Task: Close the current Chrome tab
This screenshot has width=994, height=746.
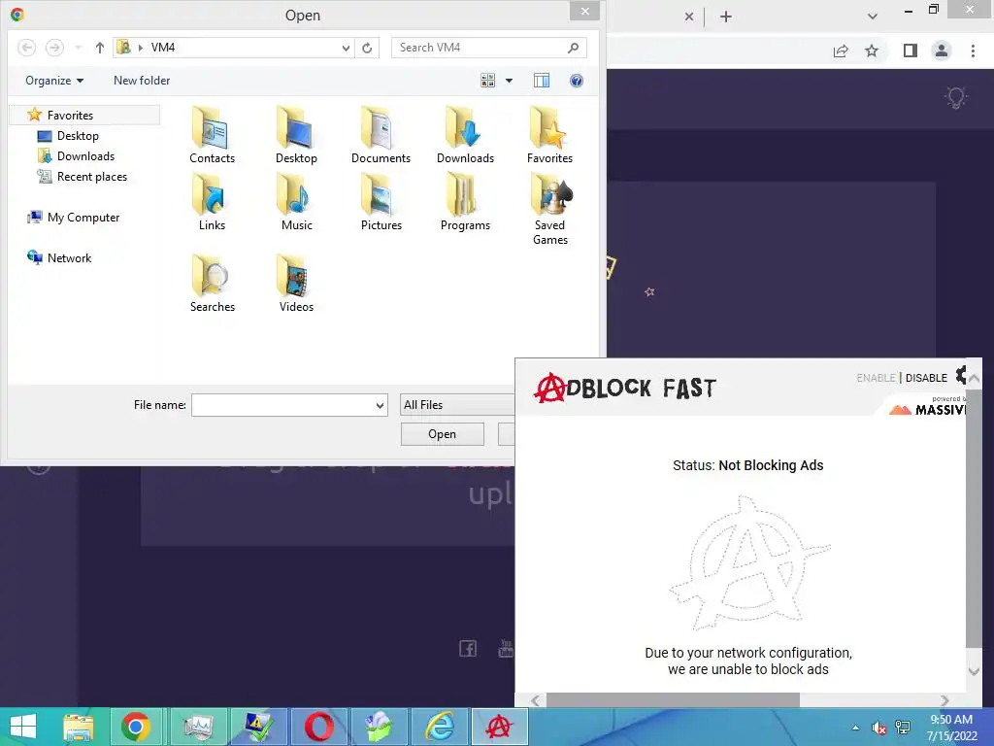Action: [x=689, y=17]
